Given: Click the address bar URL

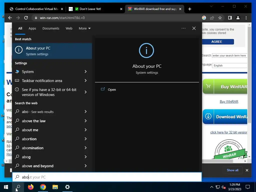Looking at the screenshot, I should [x=62, y=18].
